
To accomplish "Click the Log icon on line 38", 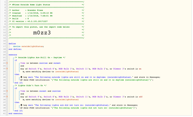I will coord(22,105).
